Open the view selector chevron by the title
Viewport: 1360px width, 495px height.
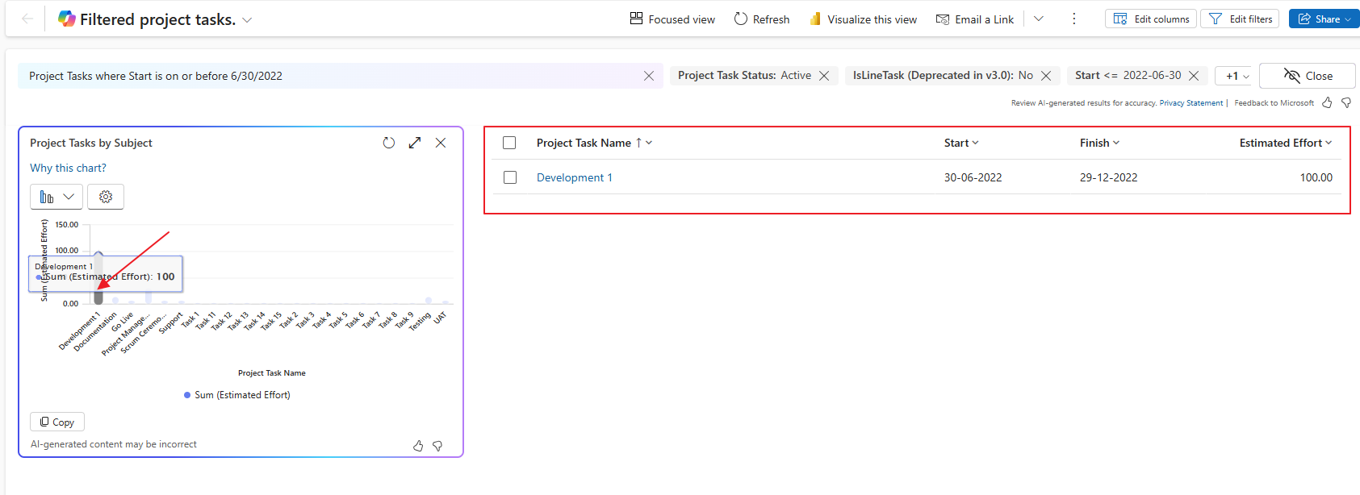coord(247,20)
